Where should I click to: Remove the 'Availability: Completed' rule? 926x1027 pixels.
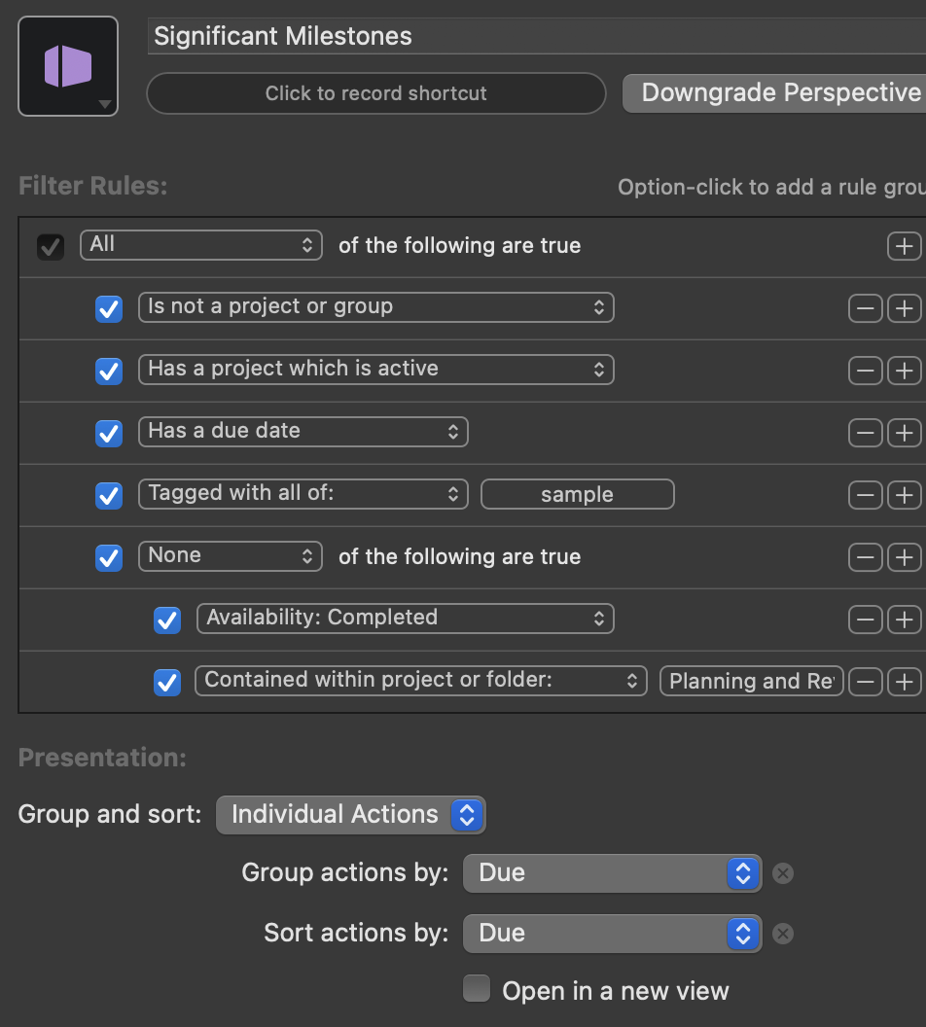(x=865, y=620)
